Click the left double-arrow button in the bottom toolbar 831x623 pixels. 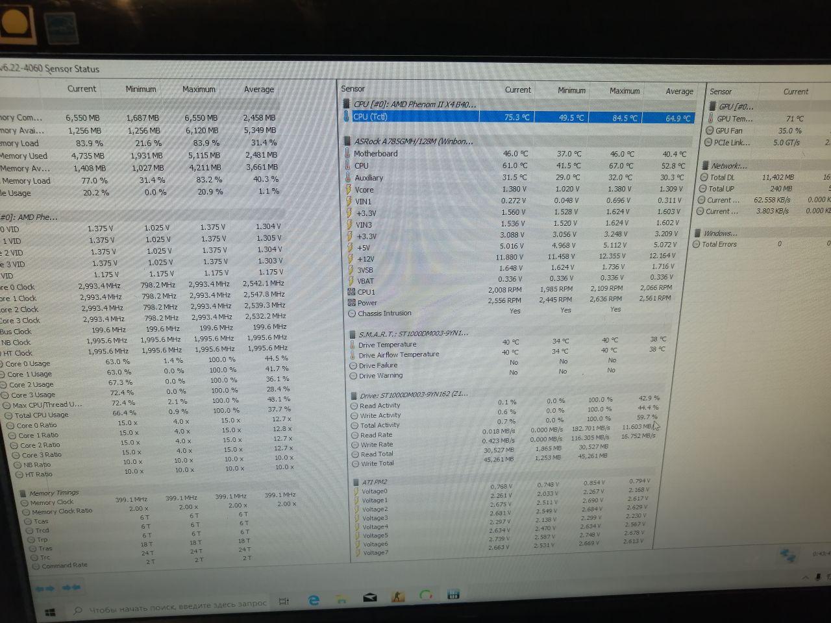coord(45,589)
